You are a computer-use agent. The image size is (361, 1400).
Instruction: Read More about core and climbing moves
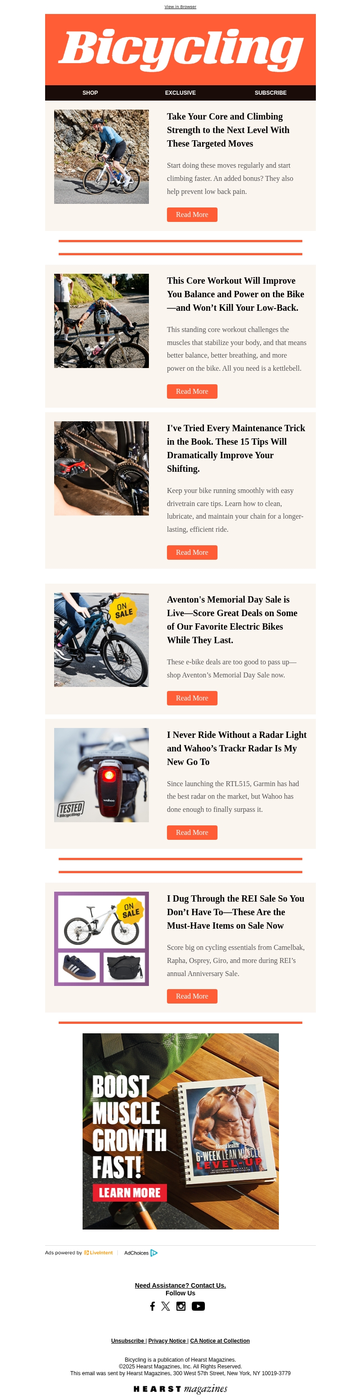pos(192,215)
